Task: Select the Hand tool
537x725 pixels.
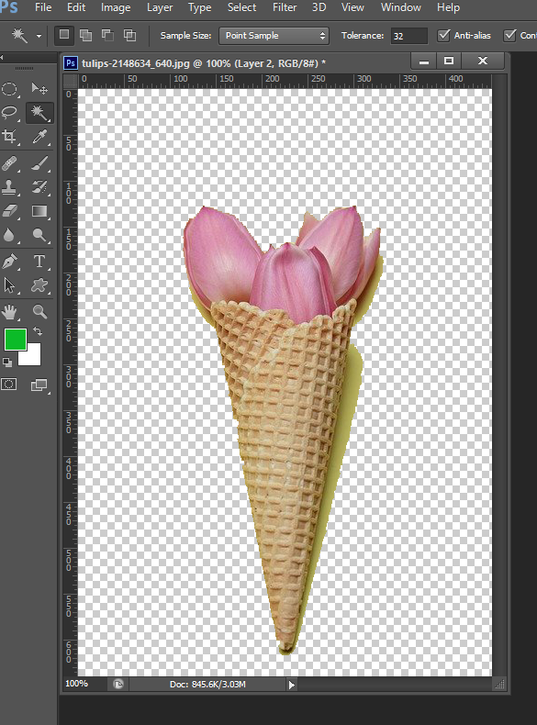Action: click(x=10, y=312)
